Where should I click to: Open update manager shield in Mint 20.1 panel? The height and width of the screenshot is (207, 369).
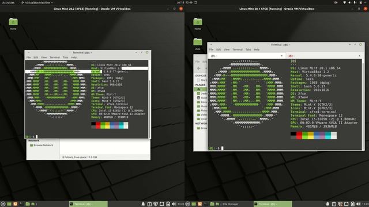click(340, 204)
